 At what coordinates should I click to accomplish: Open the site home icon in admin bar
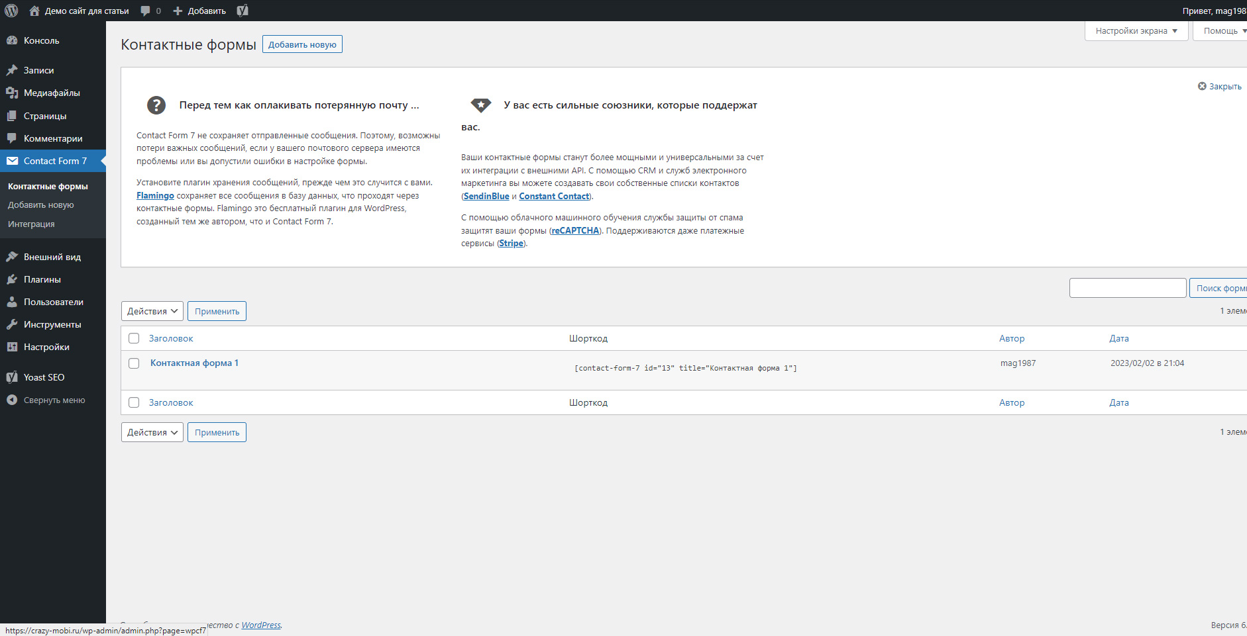(34, 11)
